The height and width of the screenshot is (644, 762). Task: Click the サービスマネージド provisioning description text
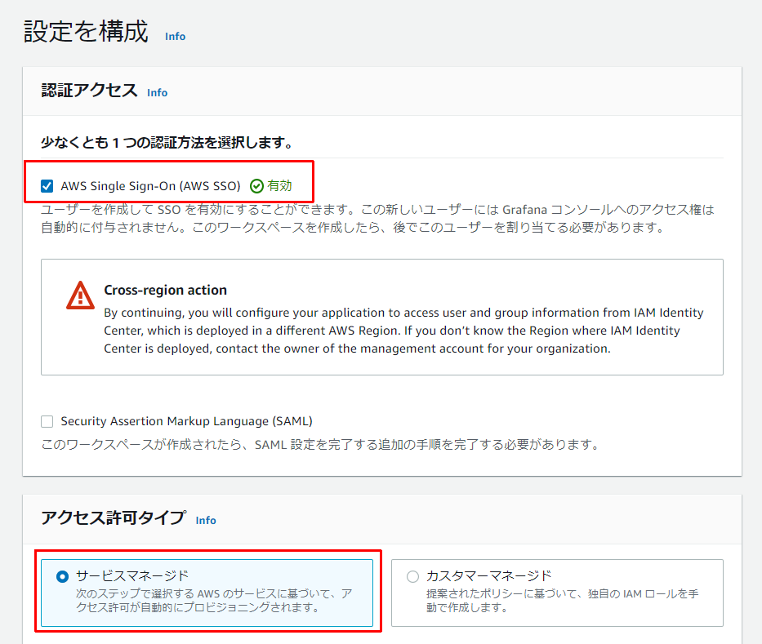pos(214,601)
